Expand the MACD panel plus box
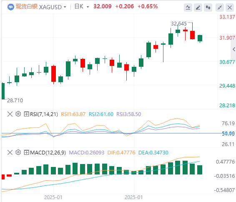 [x=26, y=152]
